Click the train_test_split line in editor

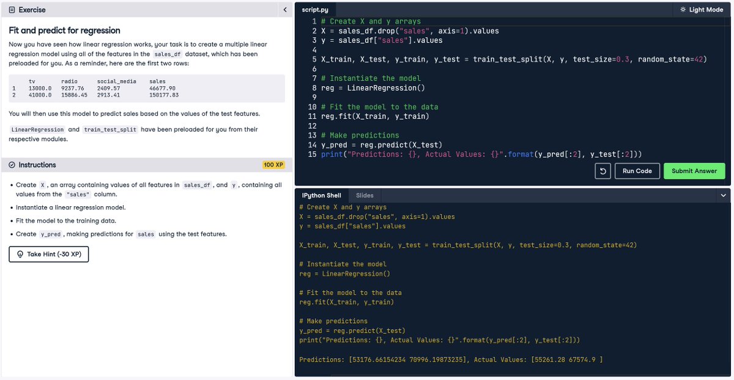coord(514,59)
